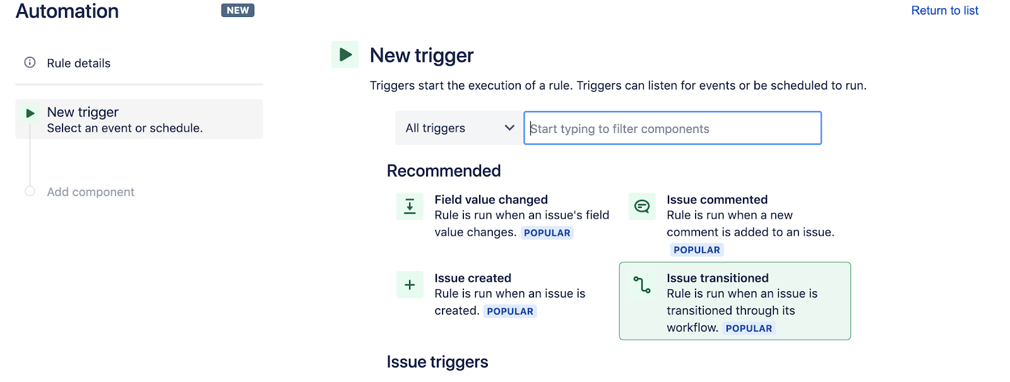The width and height of the screenshot is (1010, 382).
Task: Collapse the Issue triggers section
Action: (437, 362)
